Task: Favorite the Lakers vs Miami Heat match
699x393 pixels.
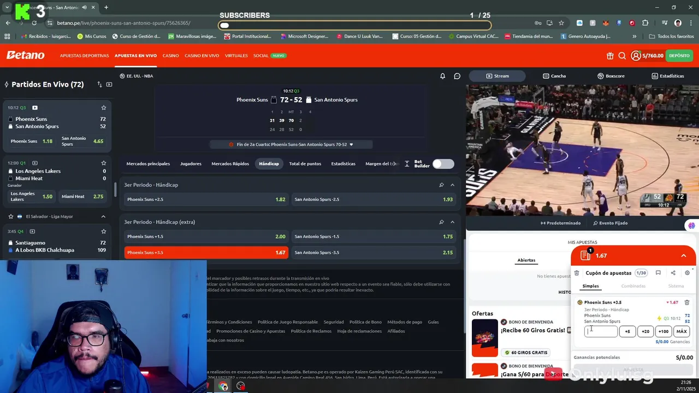Action: pyautogui.click(x=104, y=163)
